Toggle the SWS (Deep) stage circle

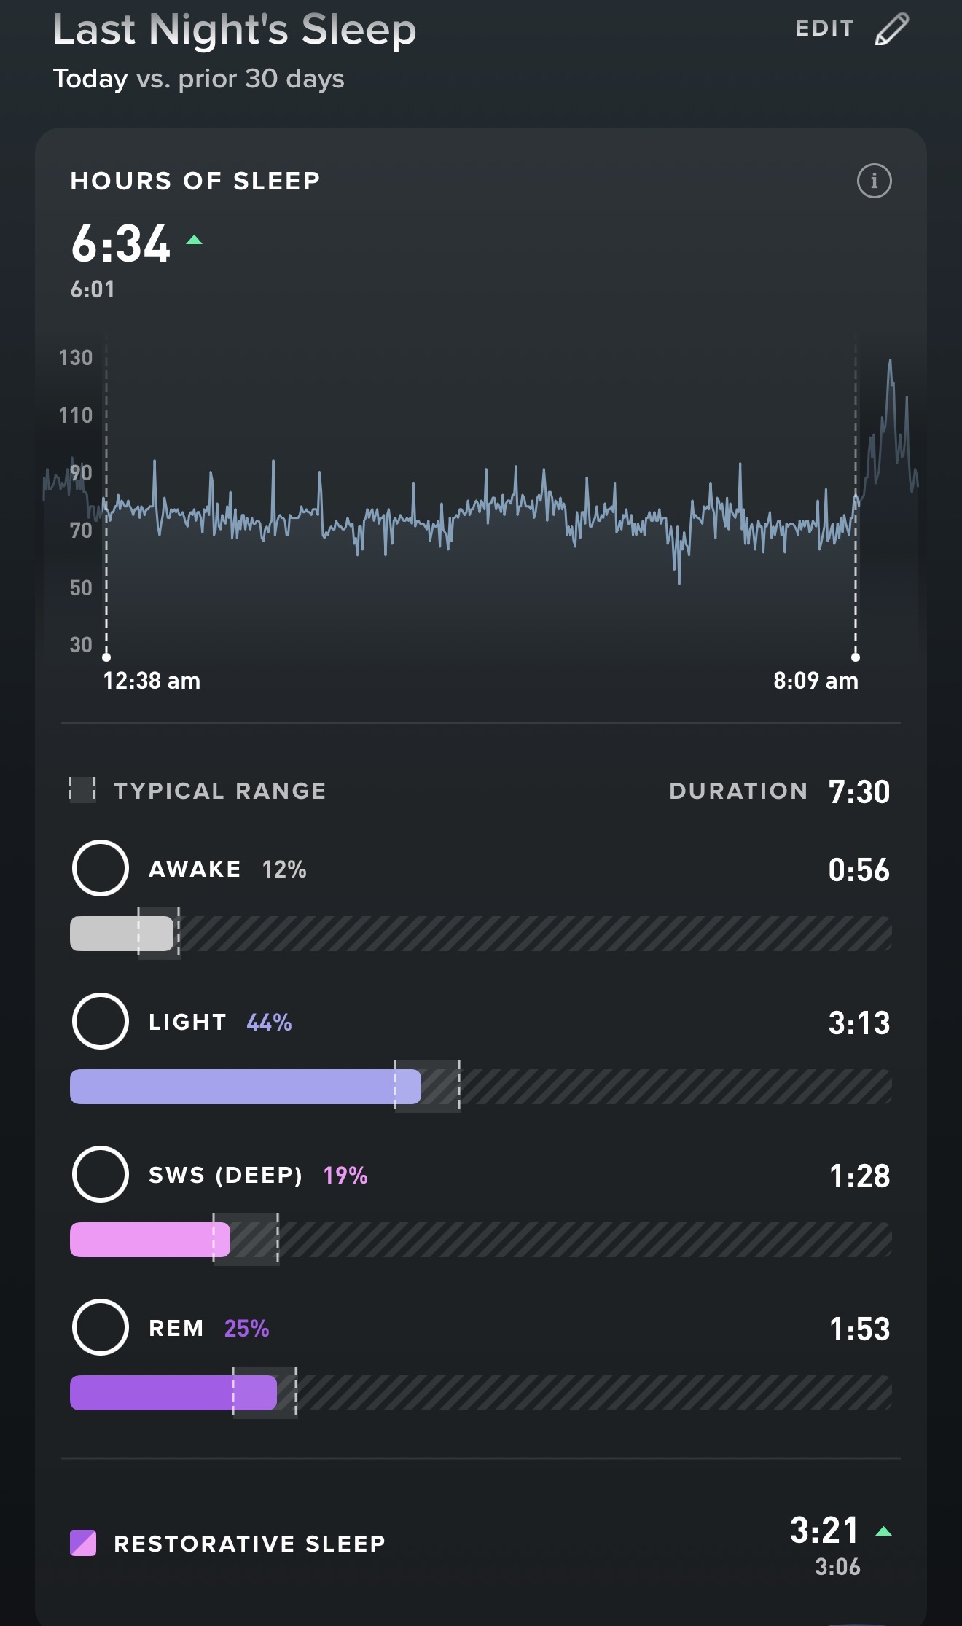pyautogui.click(x=101, y=1174)
